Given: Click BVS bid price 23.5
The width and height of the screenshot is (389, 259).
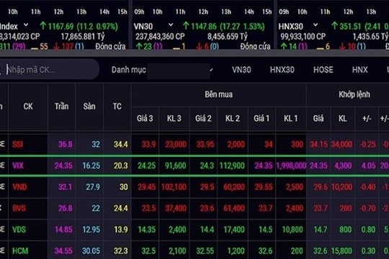Looking at the screenshot, I should point(149,208).
